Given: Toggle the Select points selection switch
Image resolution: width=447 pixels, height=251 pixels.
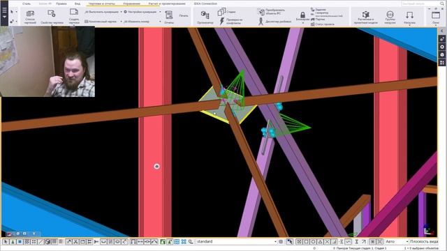Looking at the screenshot, I should pos(34,242).
